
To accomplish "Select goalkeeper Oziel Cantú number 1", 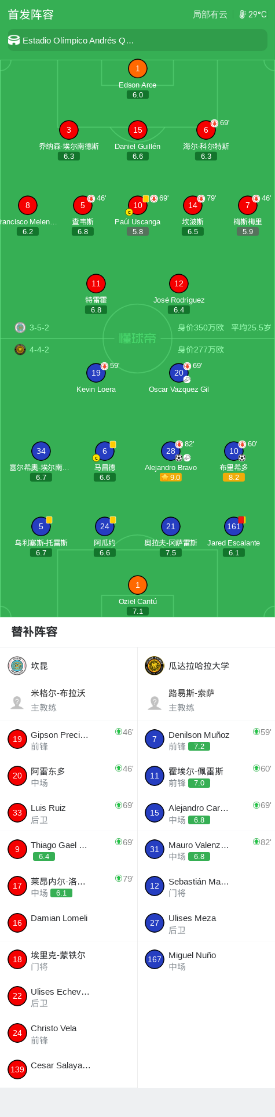I will pyautogui.click(x=138, y=585).
